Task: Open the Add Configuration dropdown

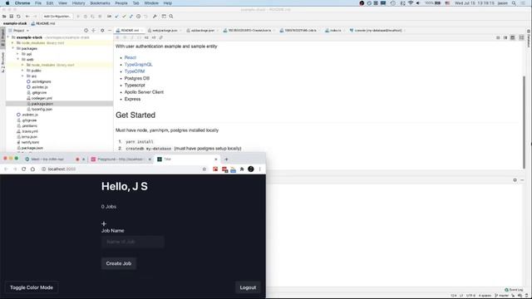Action: coord(57,17)
